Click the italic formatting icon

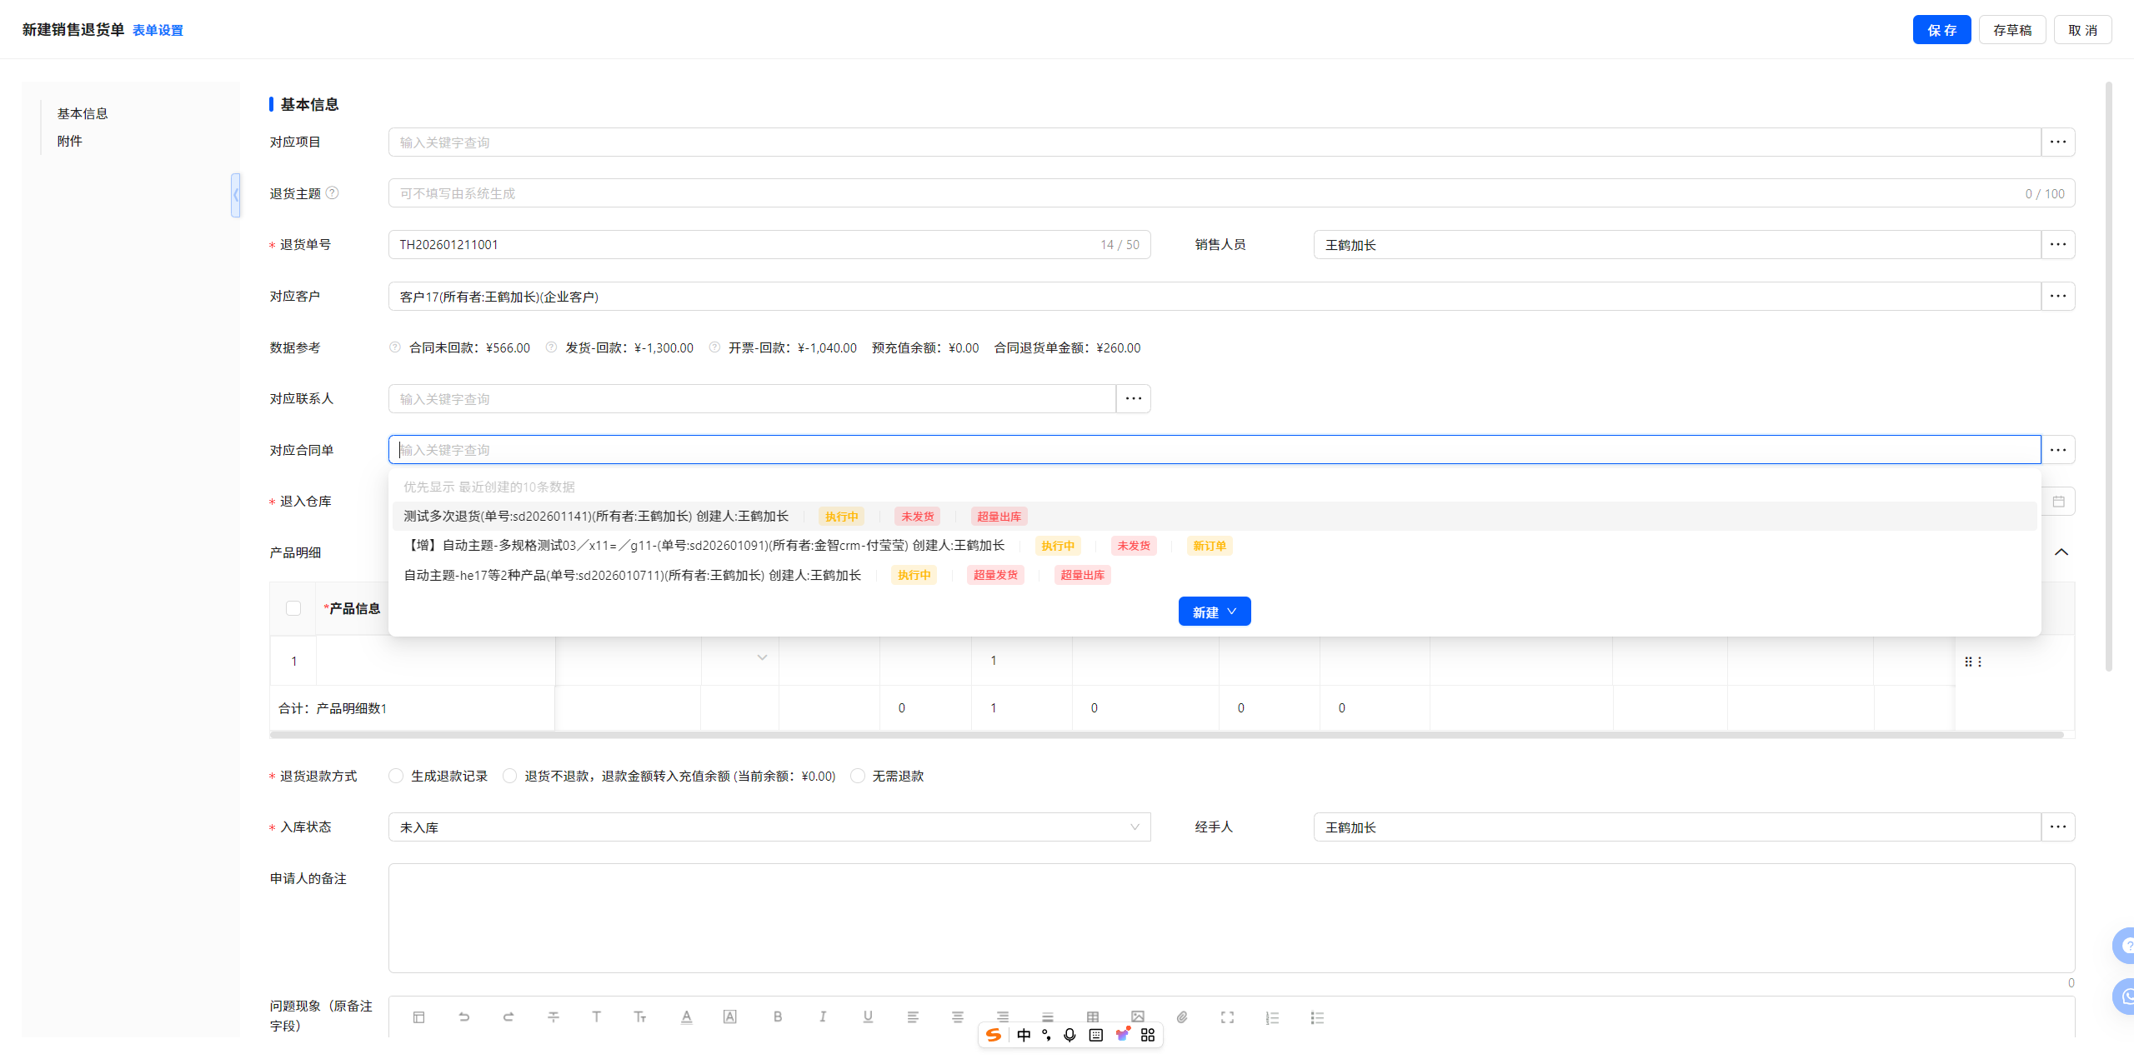pyautogui.click(x=823, y=1017)
